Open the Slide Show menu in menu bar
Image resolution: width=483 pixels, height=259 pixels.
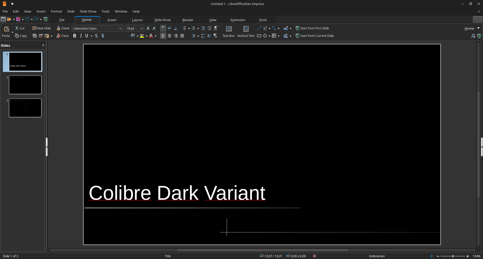[x=88, y=12]
